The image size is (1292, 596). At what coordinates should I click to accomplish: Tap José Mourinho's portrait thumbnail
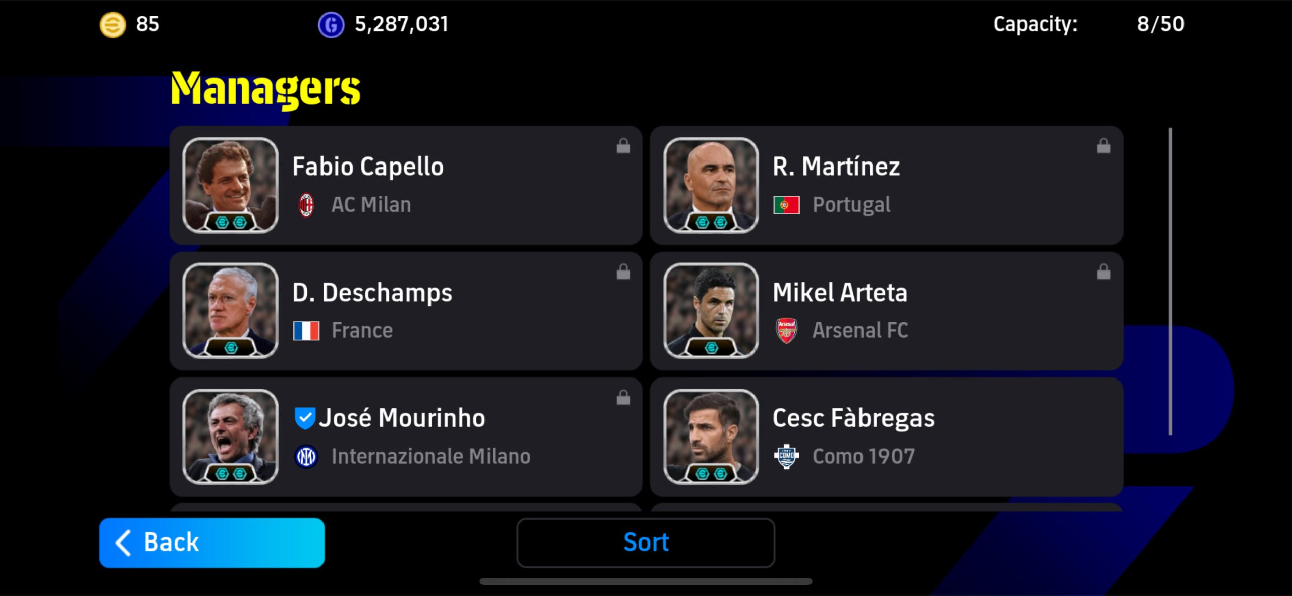tap(231, 437)
